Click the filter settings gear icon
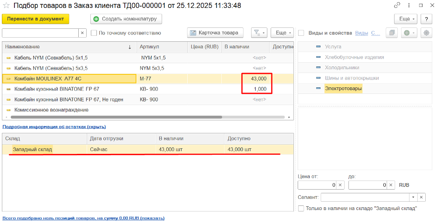Viewport: 436px width, 224px height. pyautogui.click(x=426, y=33)
